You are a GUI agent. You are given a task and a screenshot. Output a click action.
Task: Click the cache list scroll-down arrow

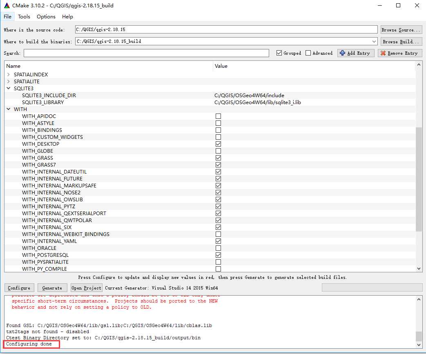coord(419,268)
